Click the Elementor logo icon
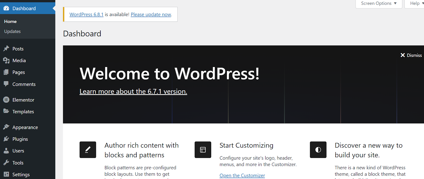The height and width of the screenshot is (179, 424). 6,100
